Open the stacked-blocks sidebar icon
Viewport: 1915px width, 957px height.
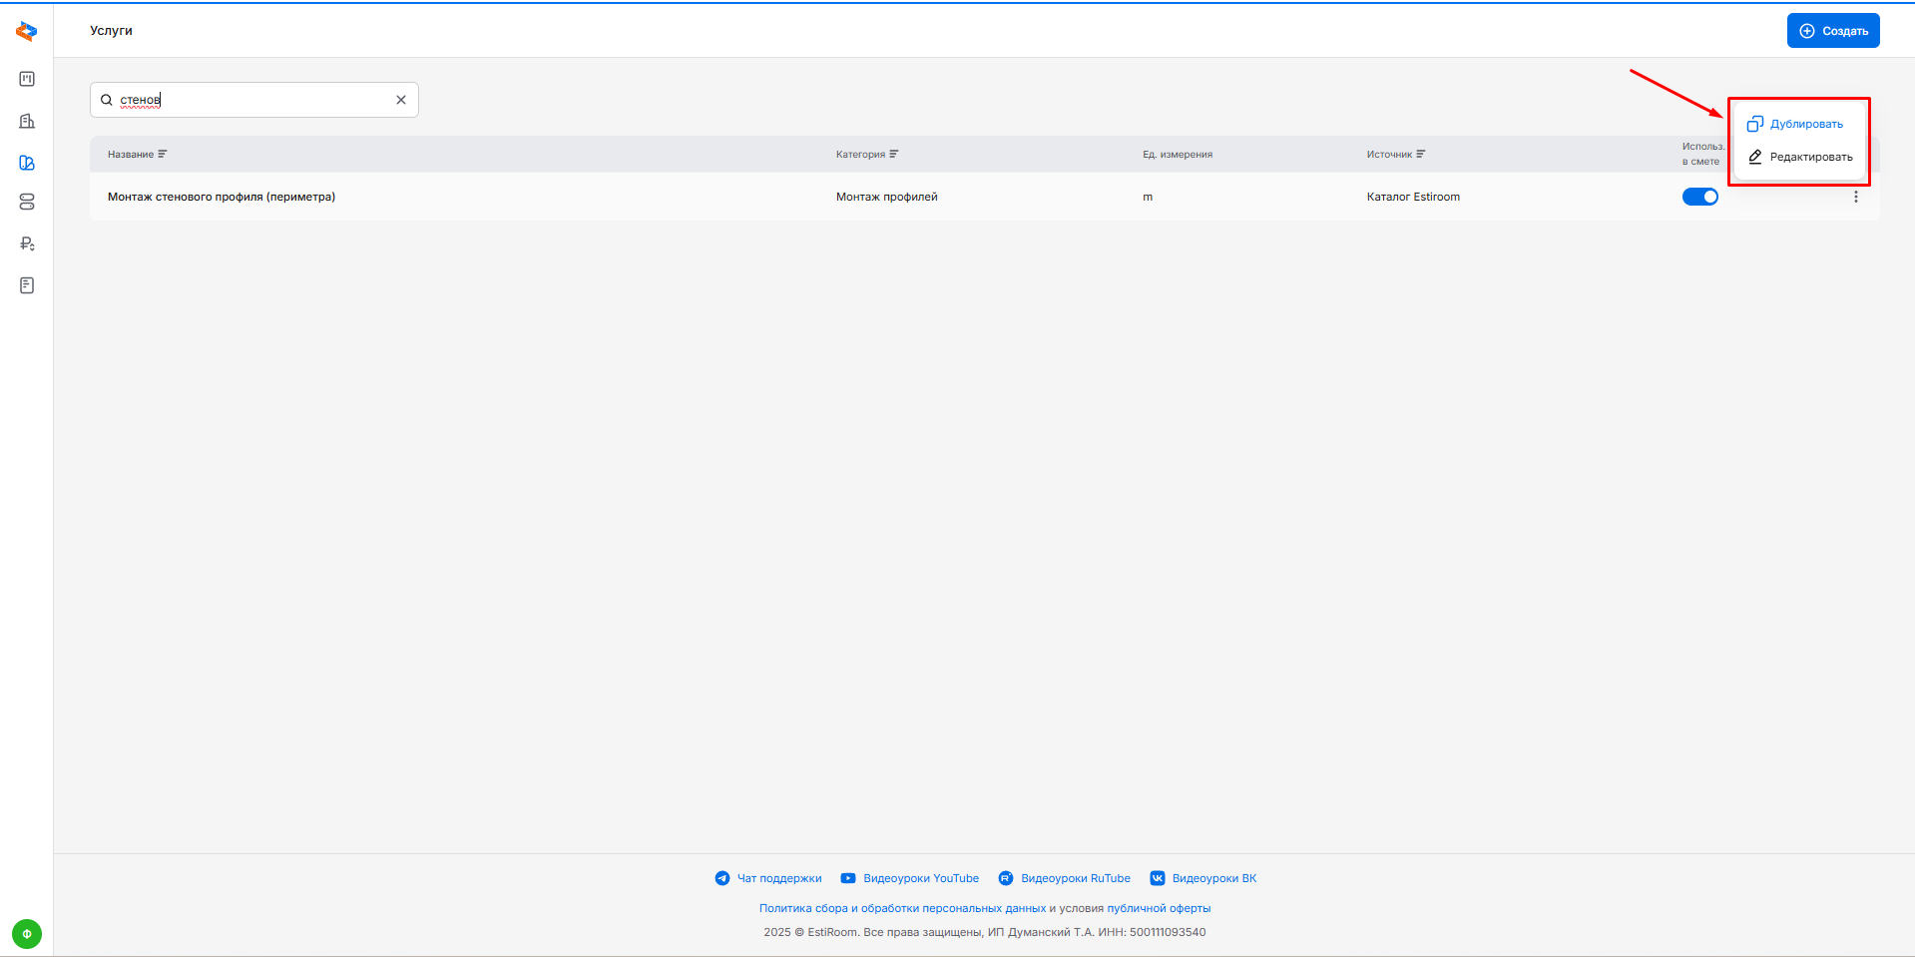coord(27,202)
